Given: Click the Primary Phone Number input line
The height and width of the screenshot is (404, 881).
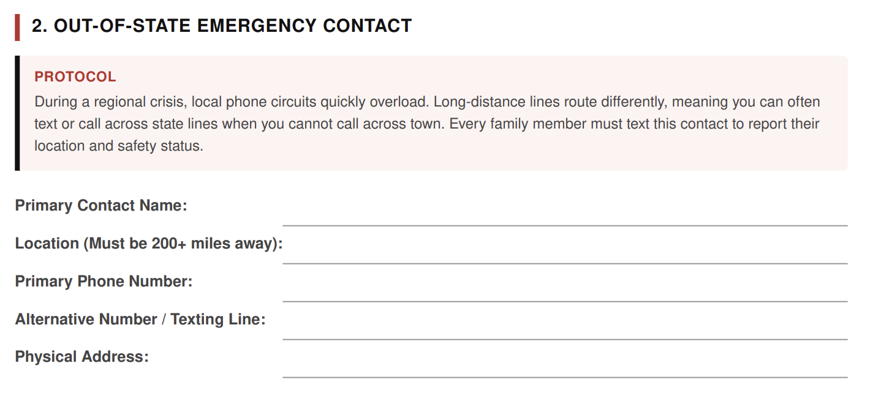Looking at the screenshot, I should click(x=565, y=287).
